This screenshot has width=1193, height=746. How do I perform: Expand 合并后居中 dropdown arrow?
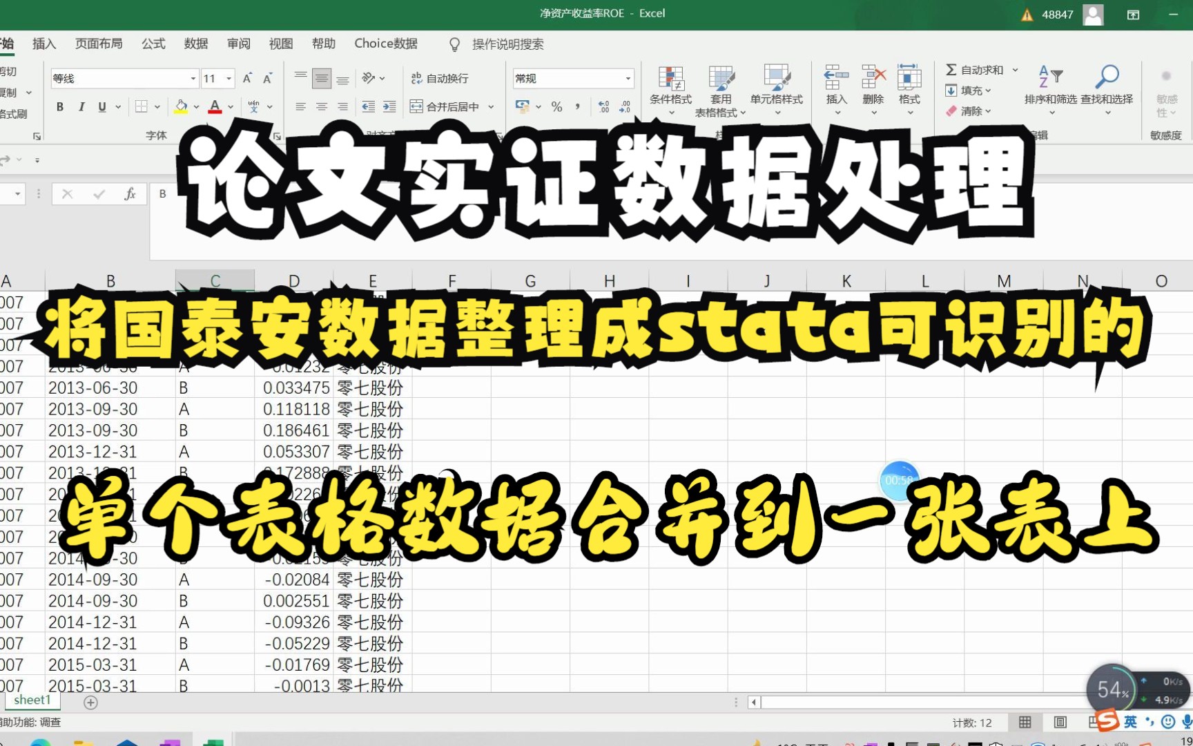491,107
